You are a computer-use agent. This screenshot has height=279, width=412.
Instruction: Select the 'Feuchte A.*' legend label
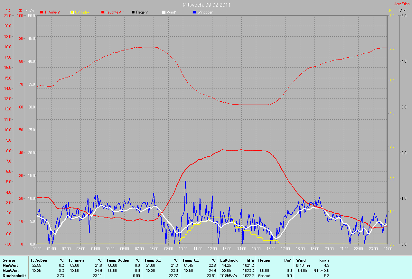pos(115,12)
